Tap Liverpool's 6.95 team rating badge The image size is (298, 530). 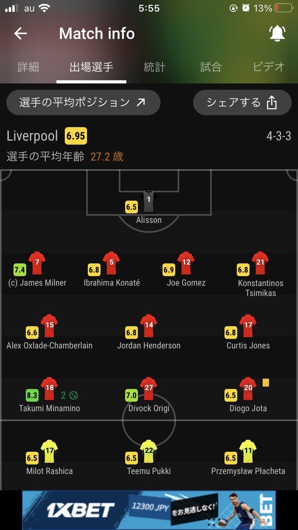(x=76, y=136)
